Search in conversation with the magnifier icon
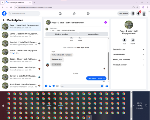The width and height of the screenshot is (150, 120). tap(133, 40)
